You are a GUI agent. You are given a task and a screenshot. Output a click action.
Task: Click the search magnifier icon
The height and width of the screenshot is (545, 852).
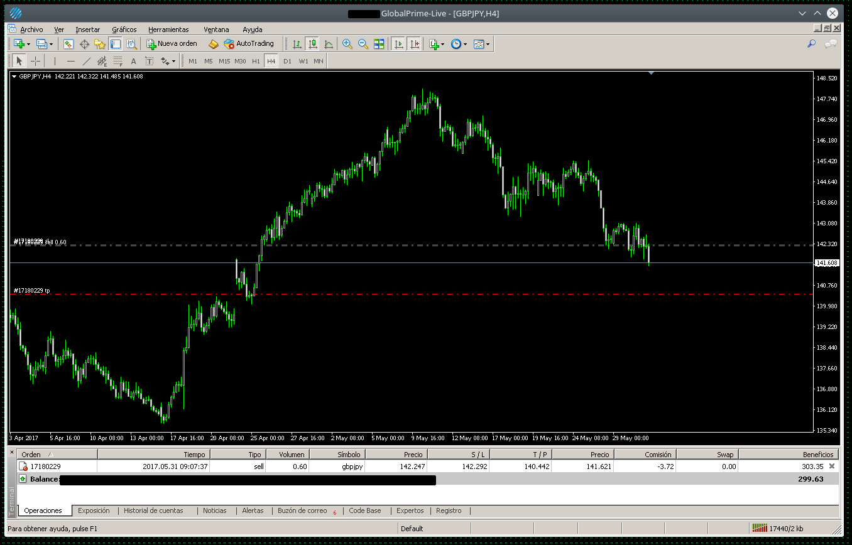coord(812,44)
